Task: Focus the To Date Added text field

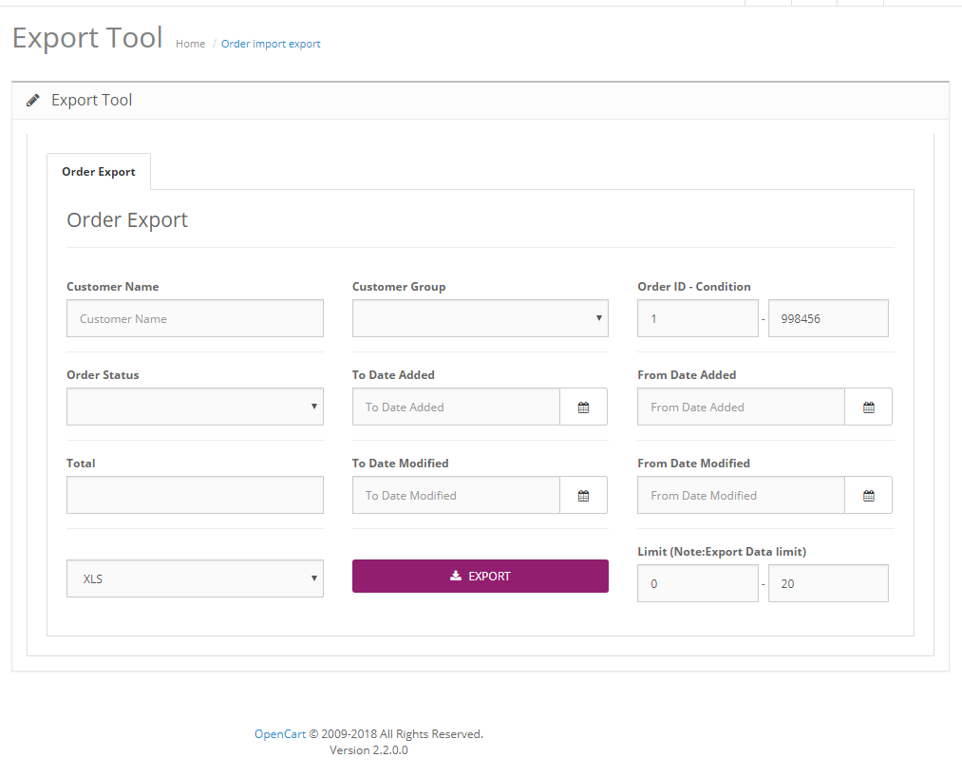Action: tap(456, 407)
